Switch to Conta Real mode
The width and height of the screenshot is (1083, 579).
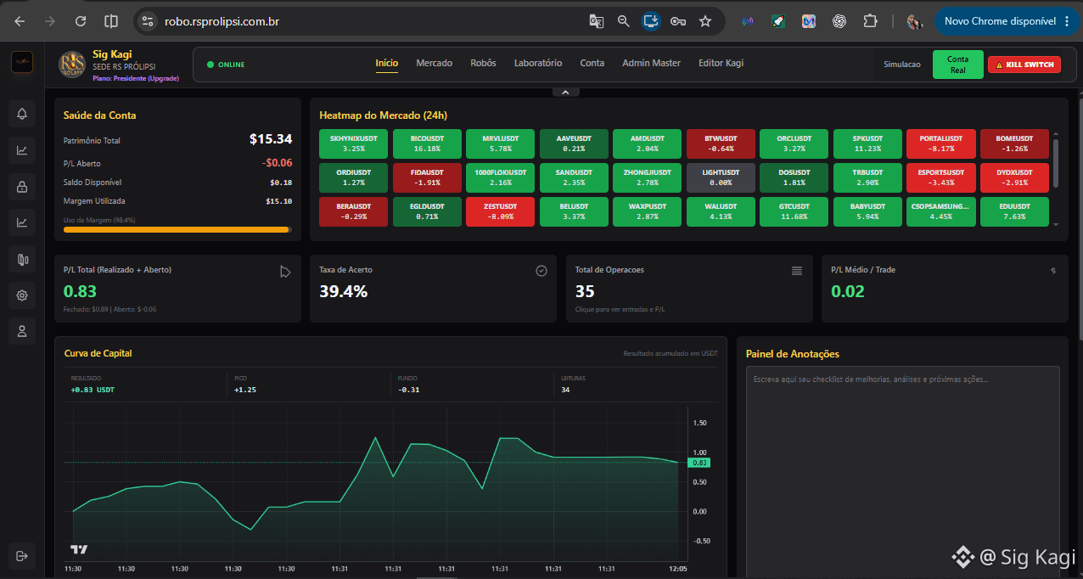pyautogui.click(x=957, y=65)
